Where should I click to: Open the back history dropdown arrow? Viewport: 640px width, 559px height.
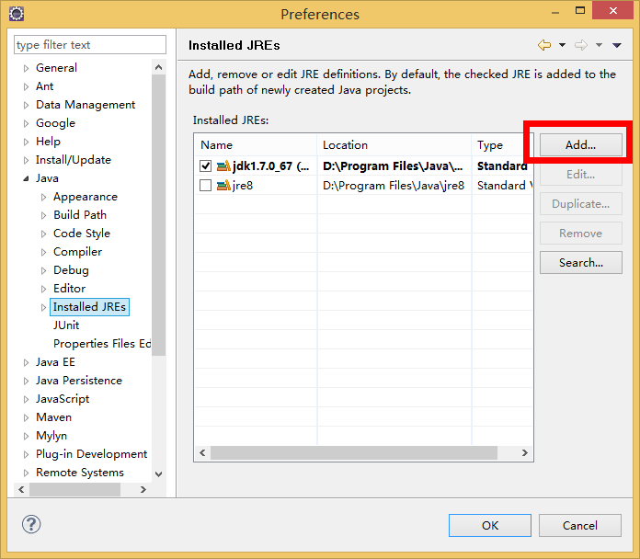[x=562, y=45]
